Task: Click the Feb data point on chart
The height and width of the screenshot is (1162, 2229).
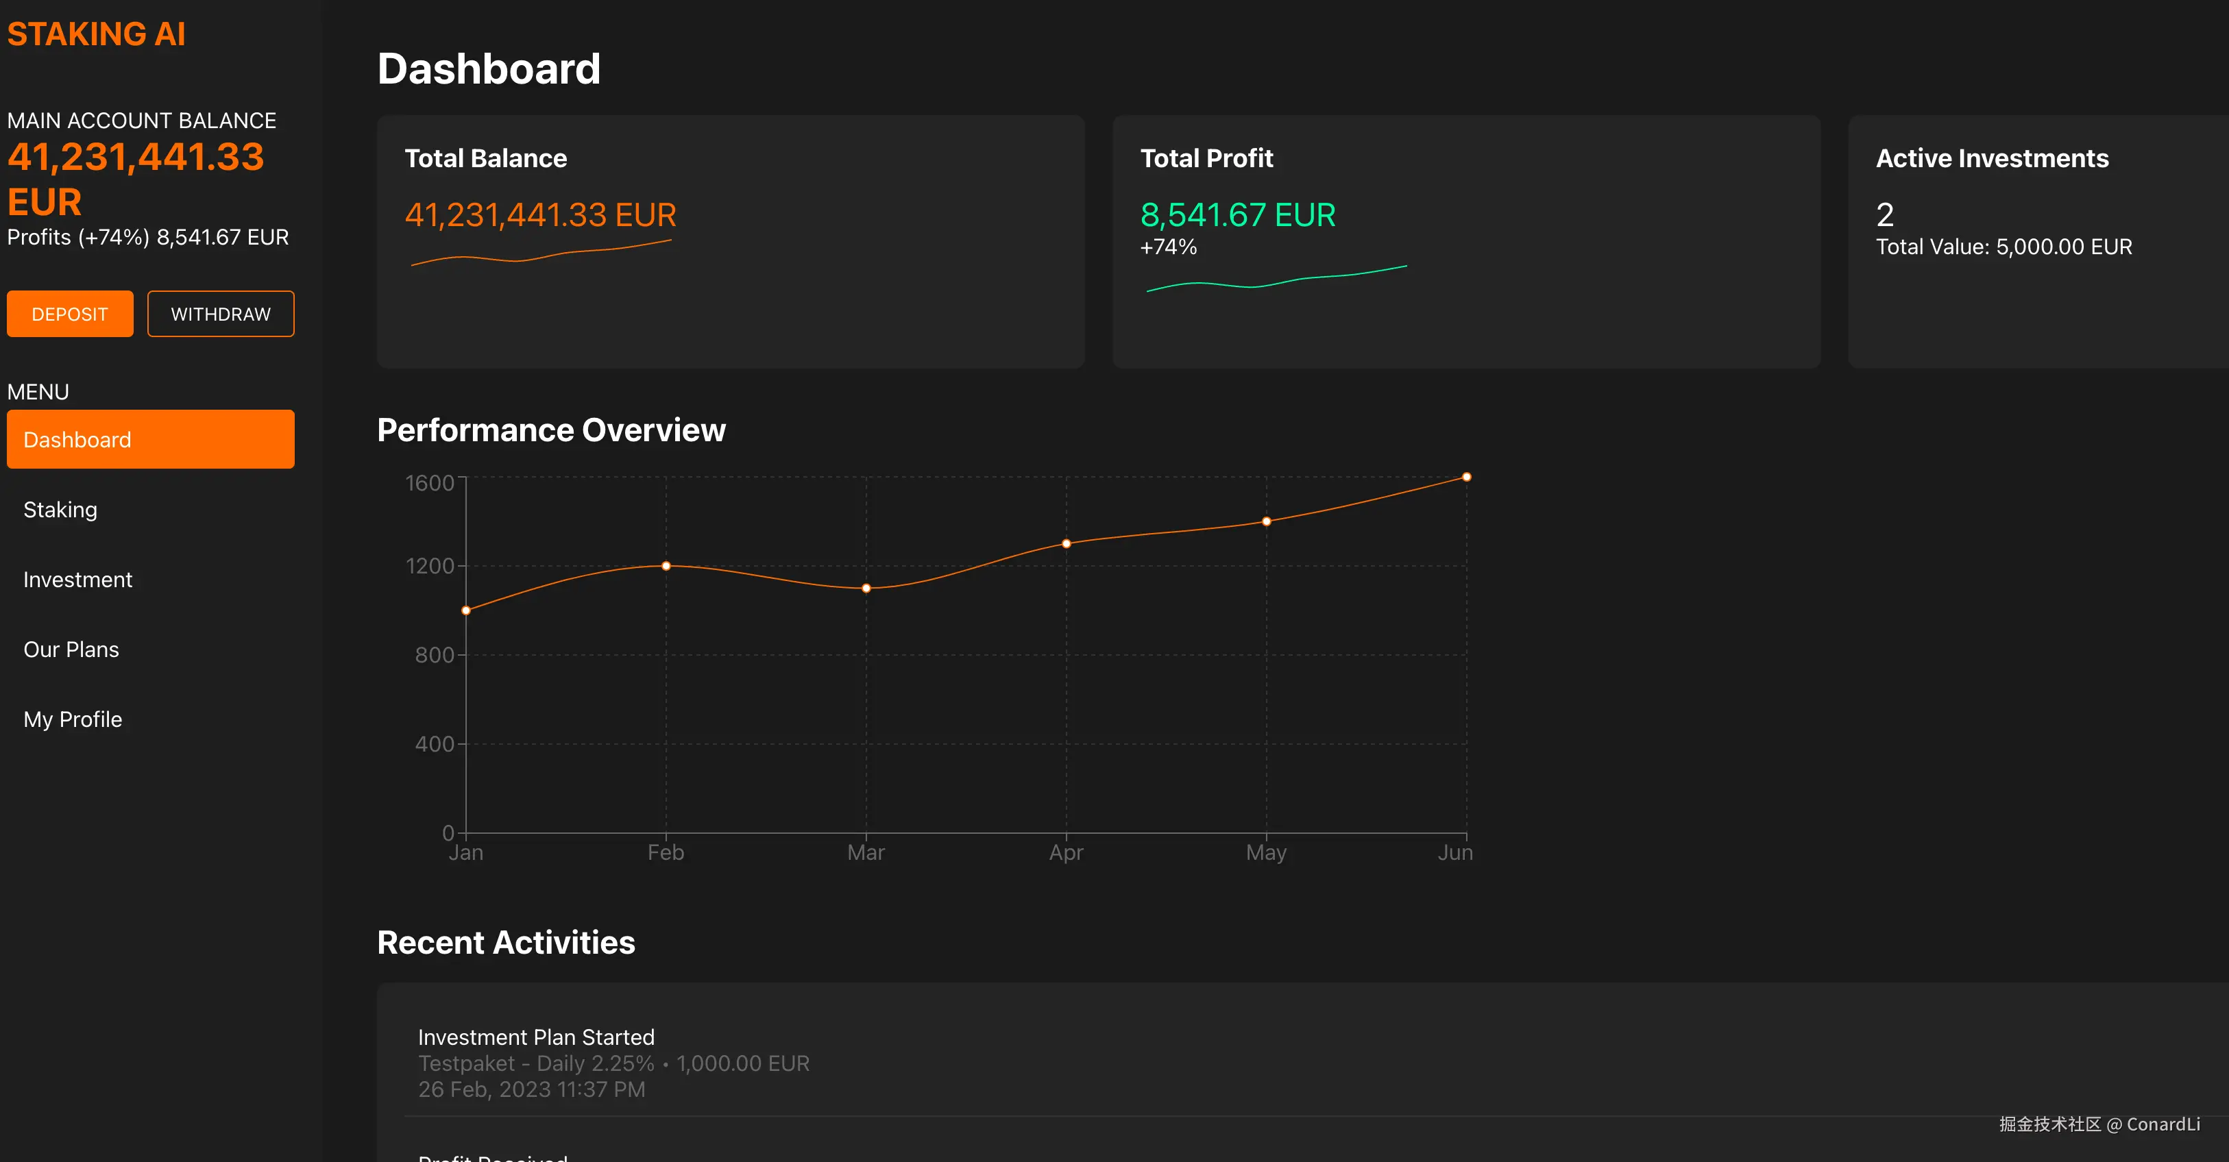Action: 666,566
